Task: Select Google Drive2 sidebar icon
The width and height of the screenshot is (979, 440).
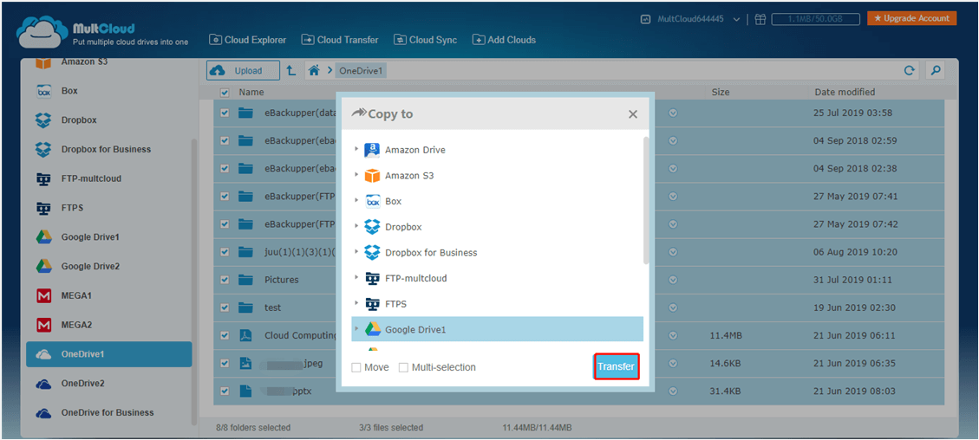Action: (43, 267)
